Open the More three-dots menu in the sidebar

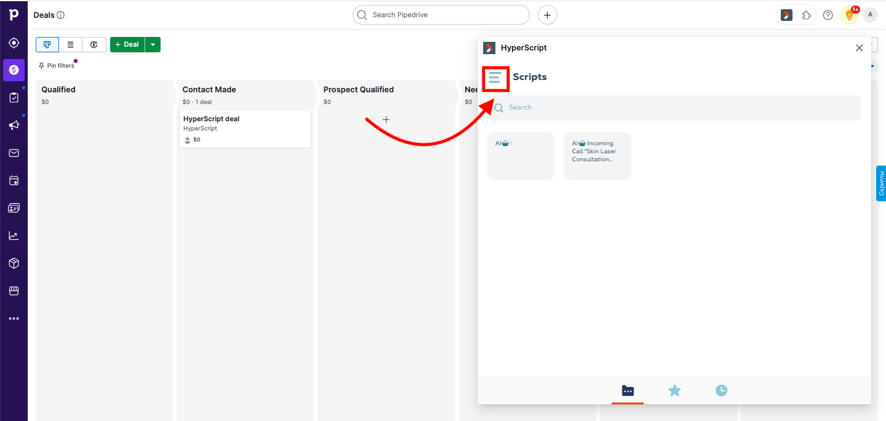14,318
